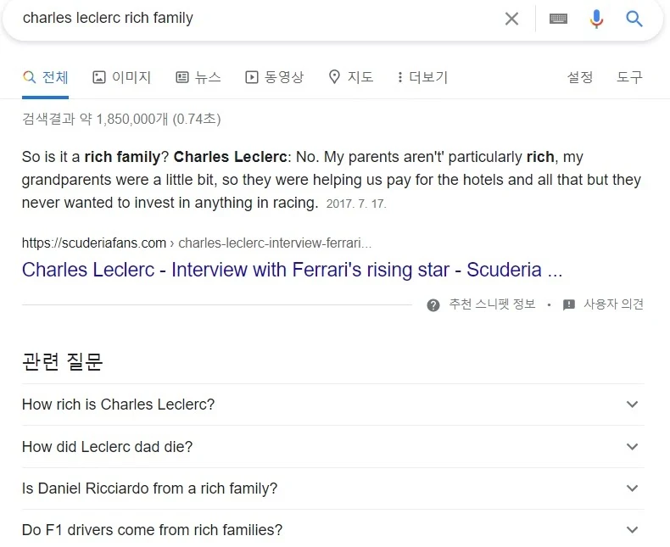670x547 pixels.
Task: Expand 'Do F1 drivers come from rich families?'
Action: tap(632, 530)
